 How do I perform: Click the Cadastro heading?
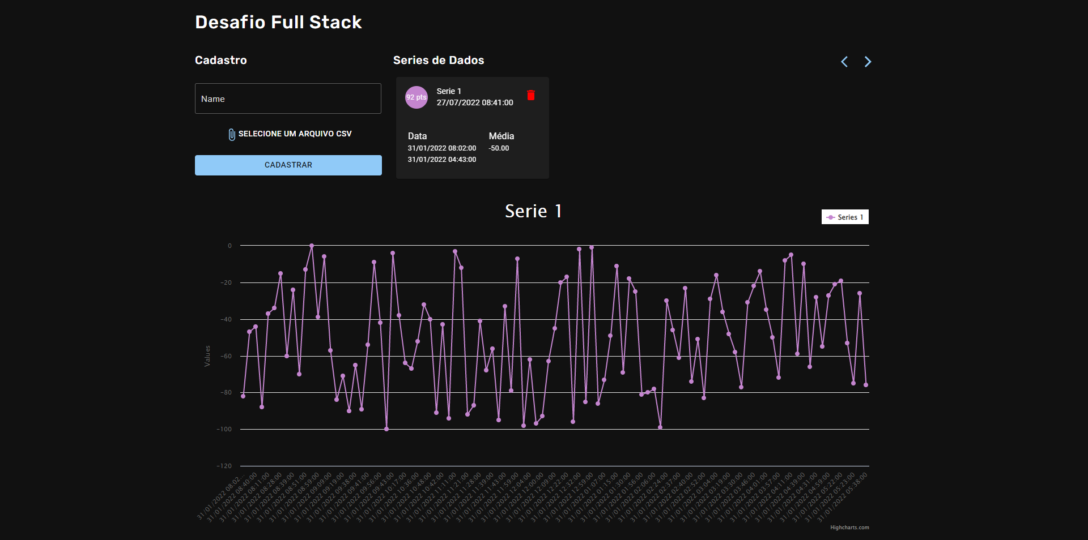[x=221, y=60]
